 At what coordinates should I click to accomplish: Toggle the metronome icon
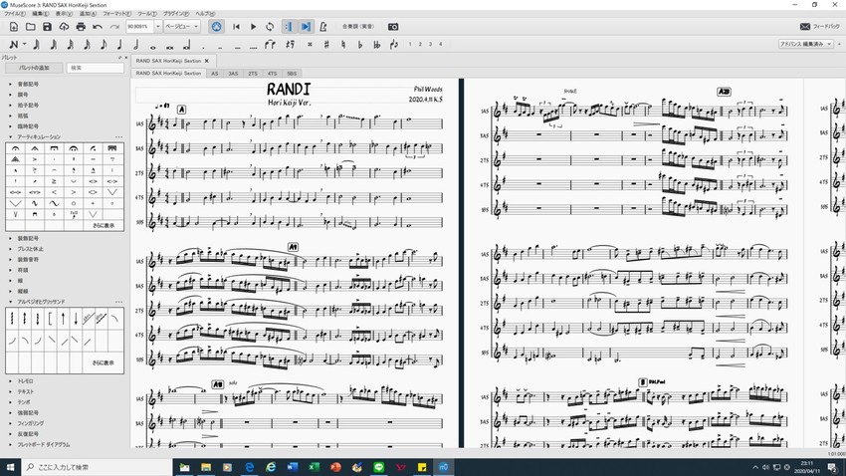coord(323,27)
